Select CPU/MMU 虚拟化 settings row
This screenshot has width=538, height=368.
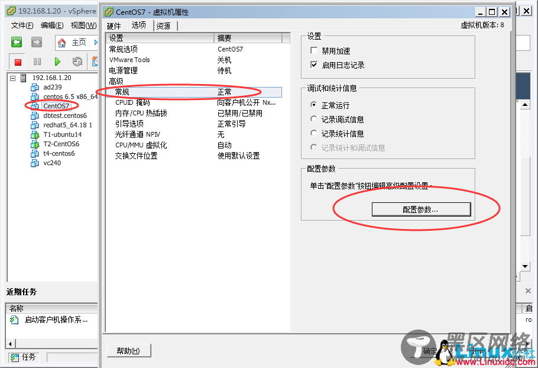193,145
